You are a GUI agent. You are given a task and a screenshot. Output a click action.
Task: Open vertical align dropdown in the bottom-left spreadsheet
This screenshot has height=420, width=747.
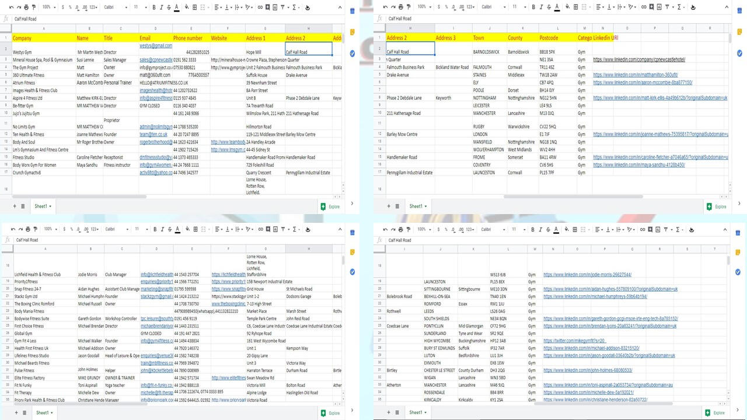(228, 229)
